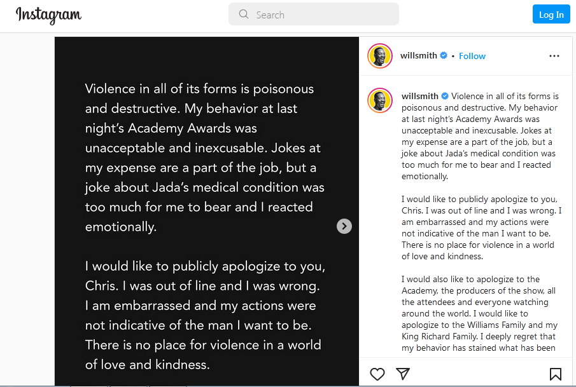Save the post with bookmark icon

[x=555, y=374]
